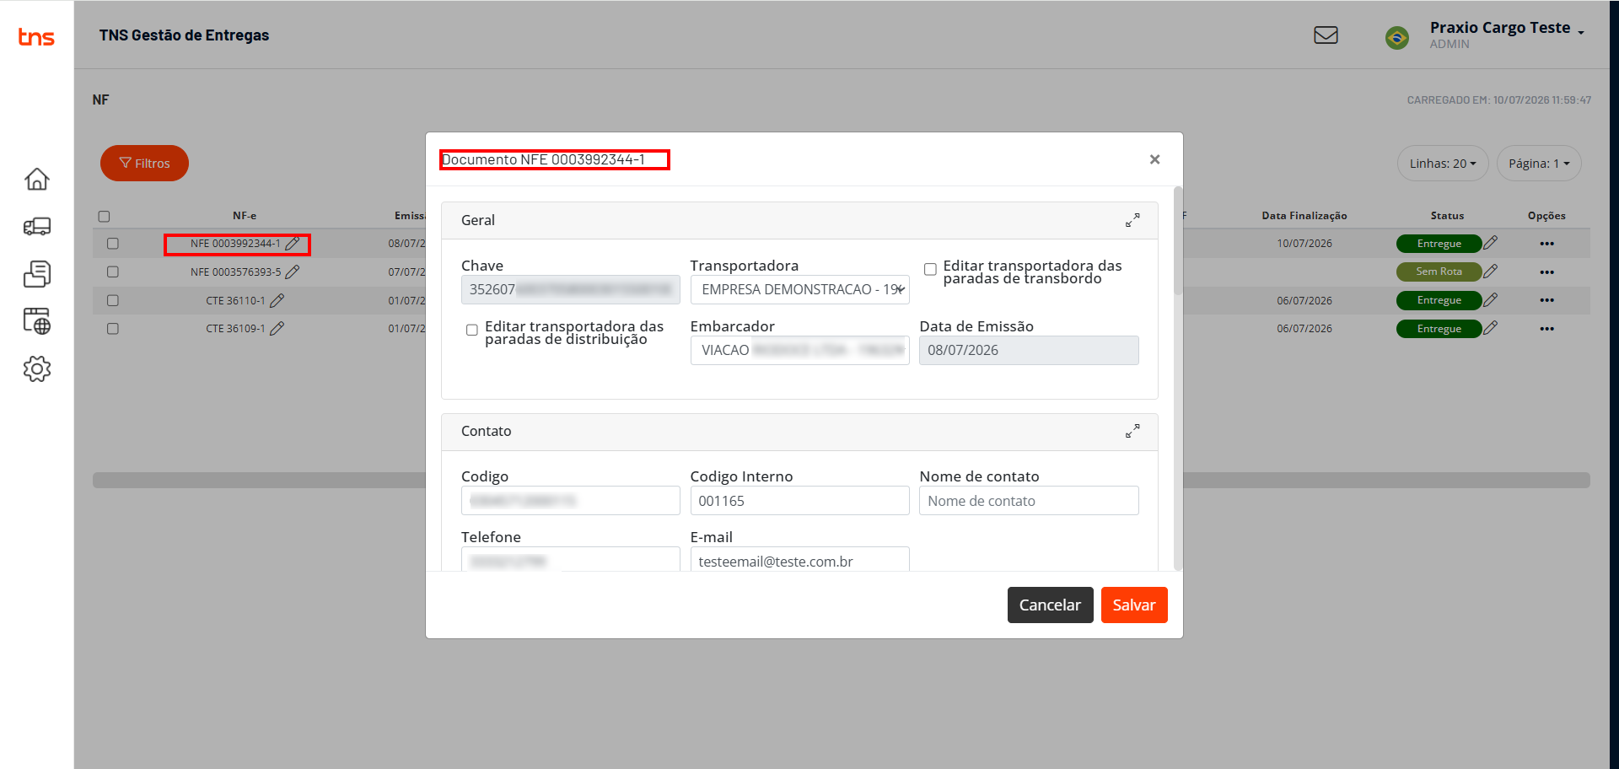Edit the status of the NFE 0003992344-1 row
The width and height of the screenshot is (1619, 769).
(1491, 243)
